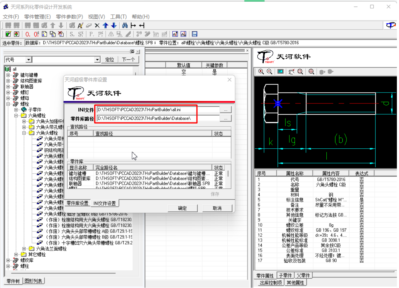Expand the 螺纹库 tree node
Viewport: 399px width, 288px height.
click(x=8, y=260)
